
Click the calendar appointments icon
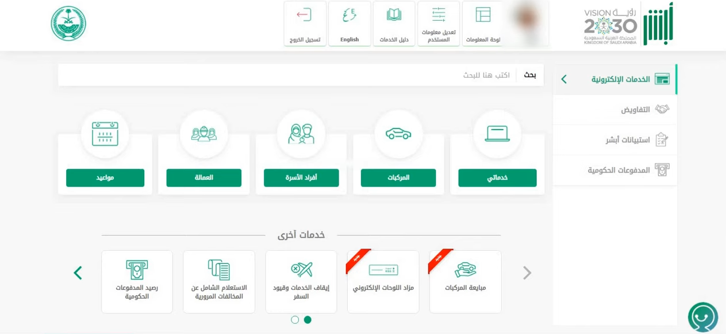[x=105, y=134]
